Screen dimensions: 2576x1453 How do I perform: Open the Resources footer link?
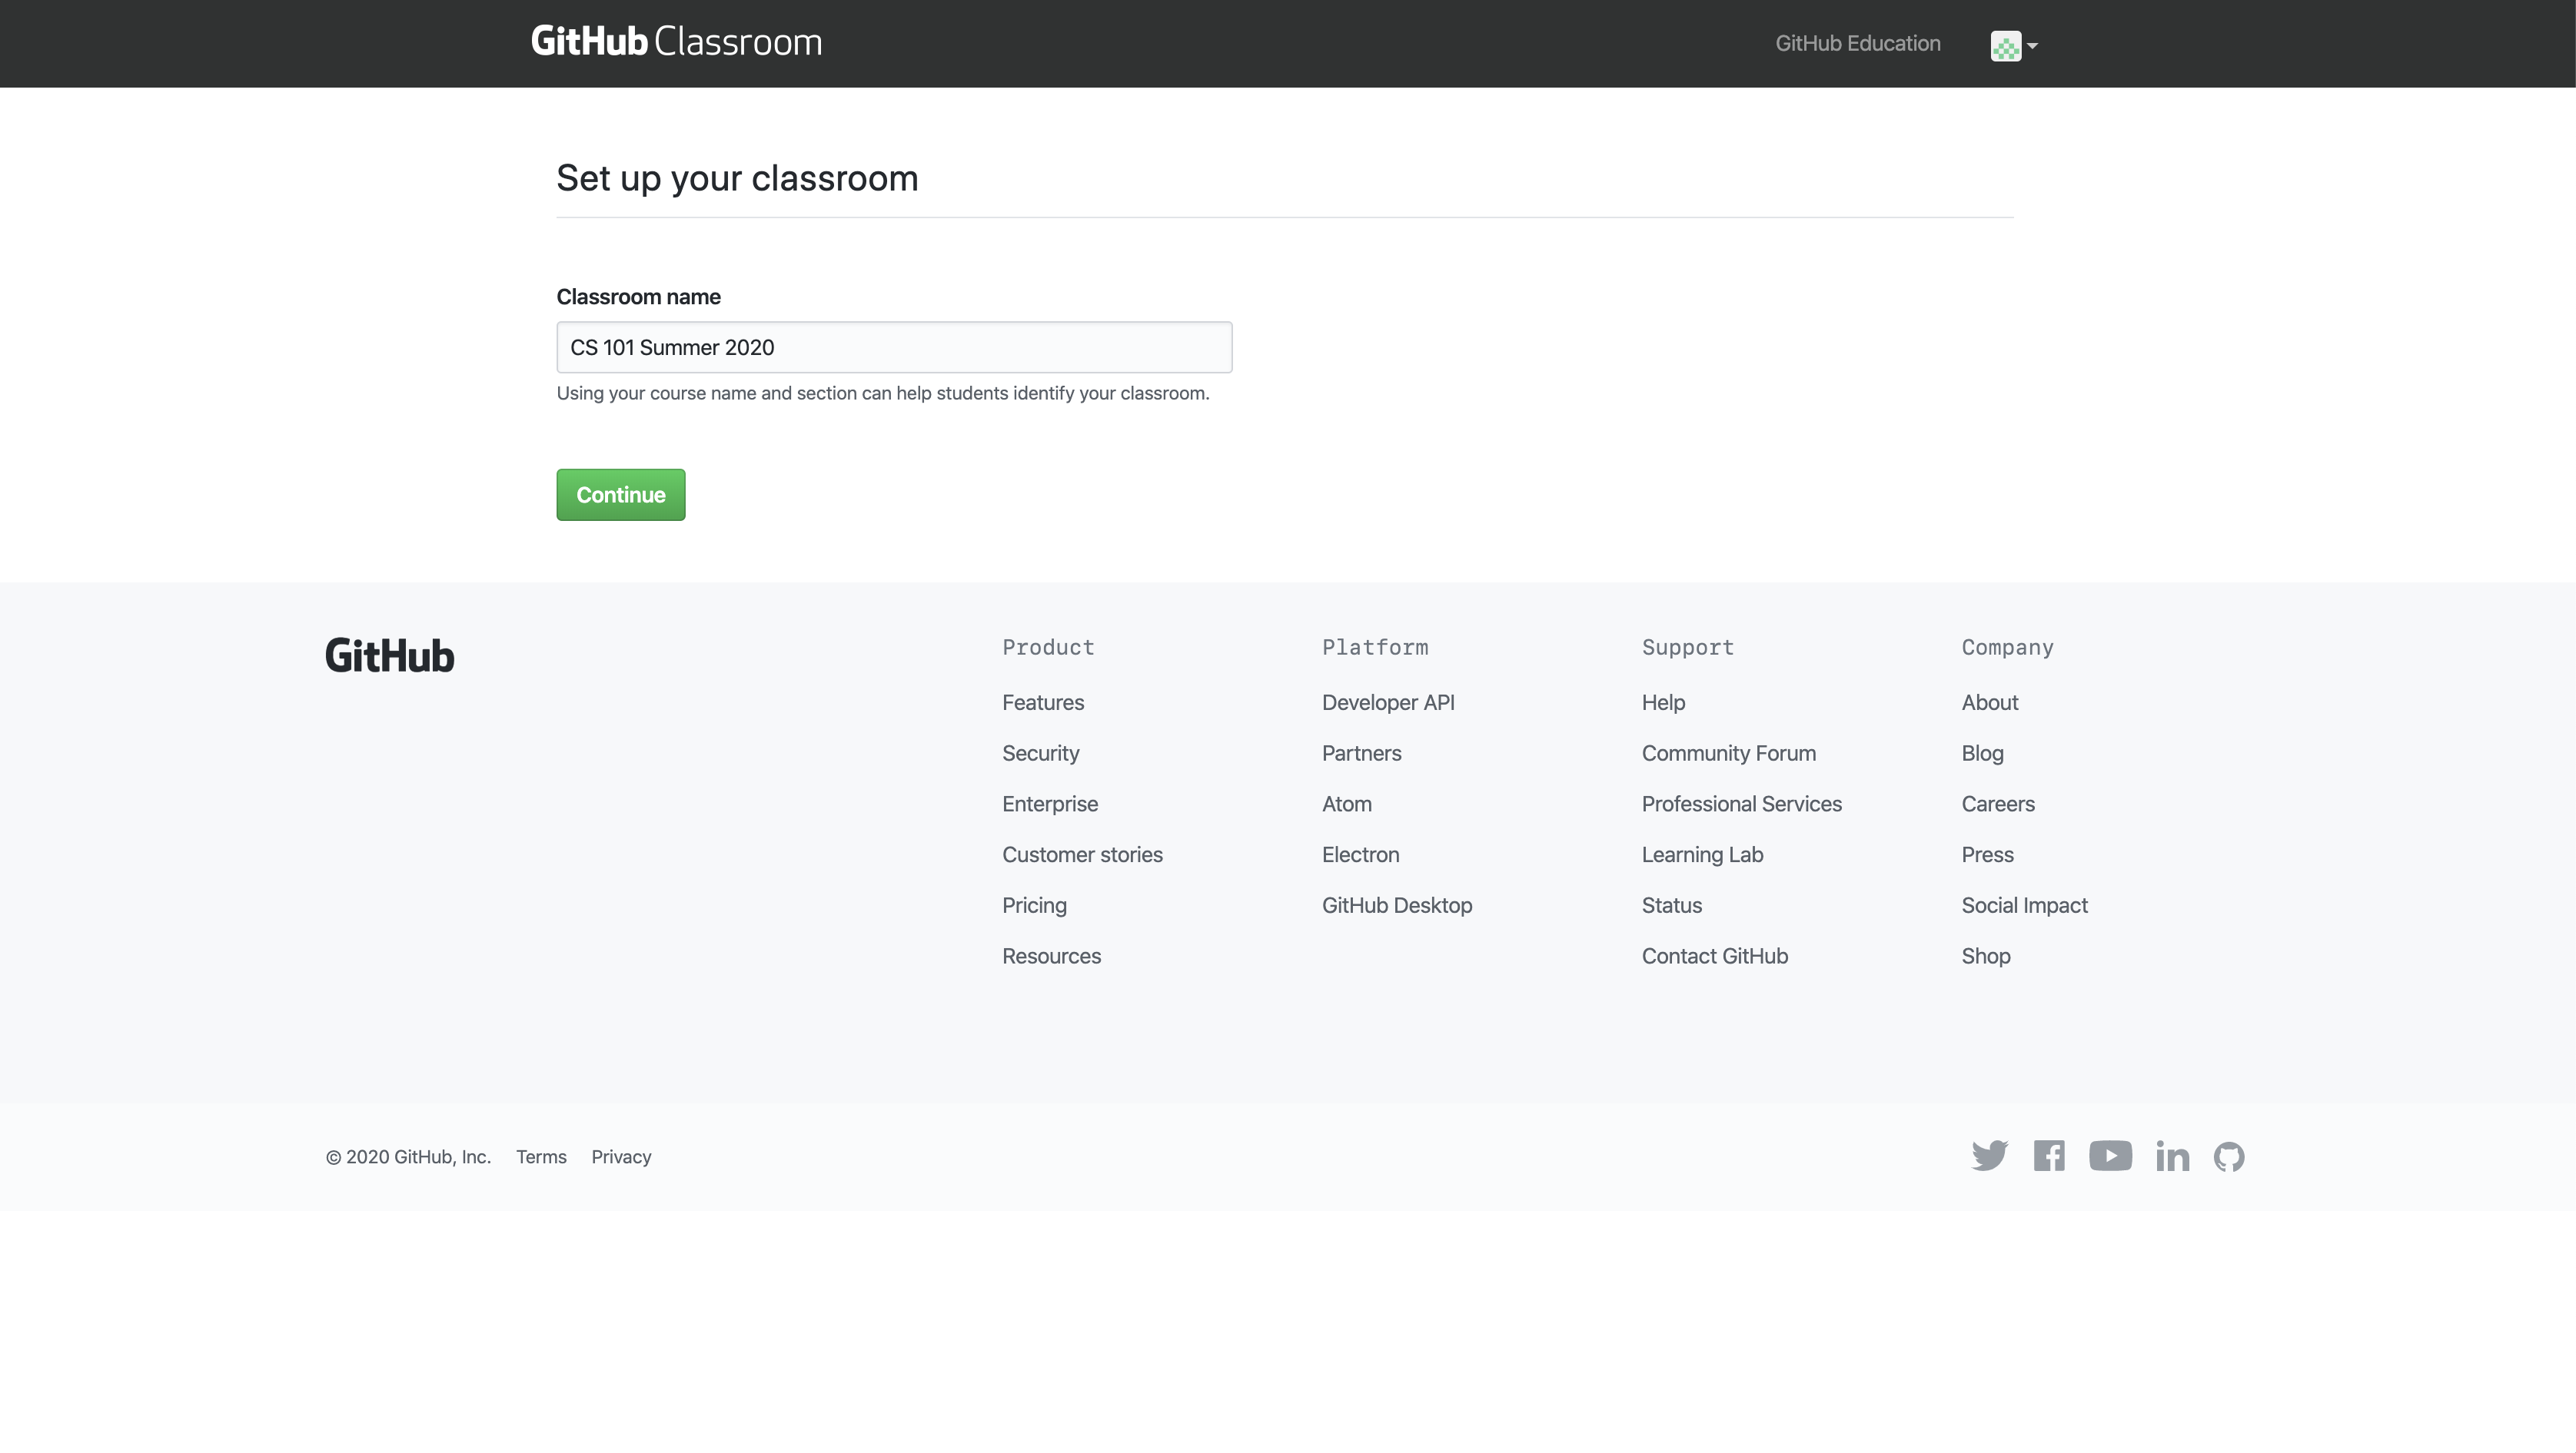1051,957
